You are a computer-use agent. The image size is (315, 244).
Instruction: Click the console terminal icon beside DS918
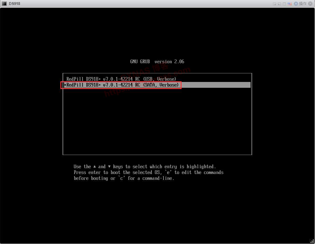pyautogui.click(x=4, y=4)
